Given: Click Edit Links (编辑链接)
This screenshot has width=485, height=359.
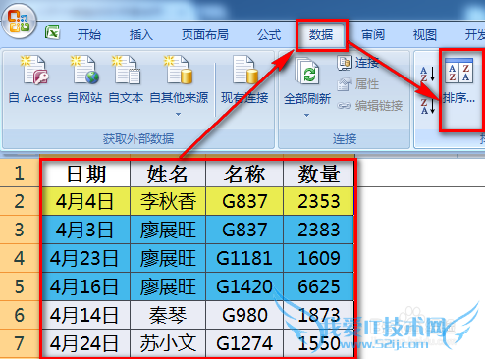Looking at the screenshot, I should tap(370, 106).
